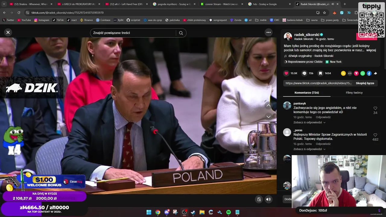Expand caption with więcej link
The width and height of the screenshot is (386, 217).
click(371, 50)
